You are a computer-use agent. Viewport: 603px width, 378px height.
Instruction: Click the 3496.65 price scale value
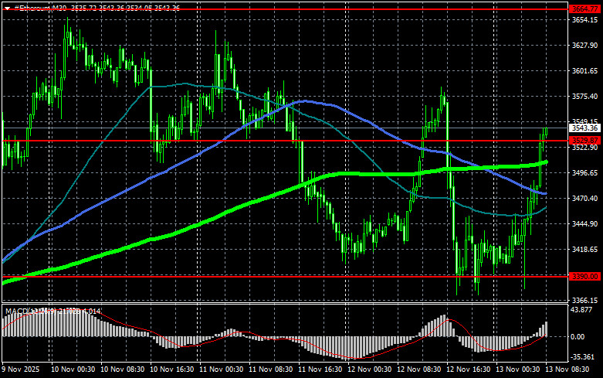click(x=585, y=173)
